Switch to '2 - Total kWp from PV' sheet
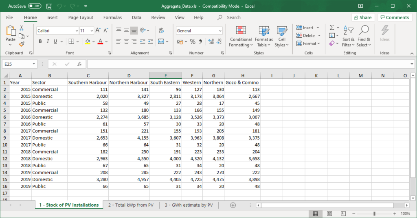 click(x=131, y=205)
